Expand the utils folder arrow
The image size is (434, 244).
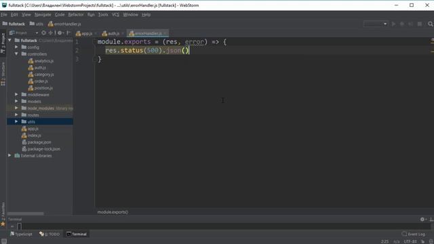[x=16, y=122]
